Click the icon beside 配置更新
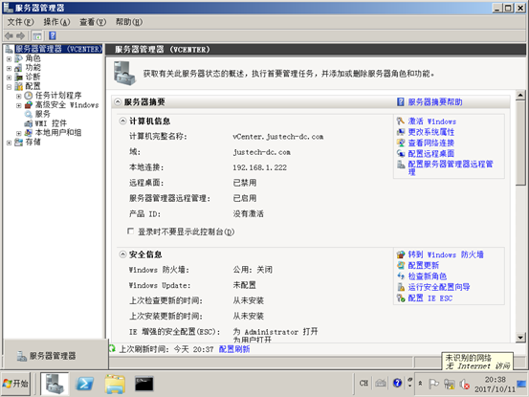Viewport: 529px width, 397px height. [x=401, y=265]
